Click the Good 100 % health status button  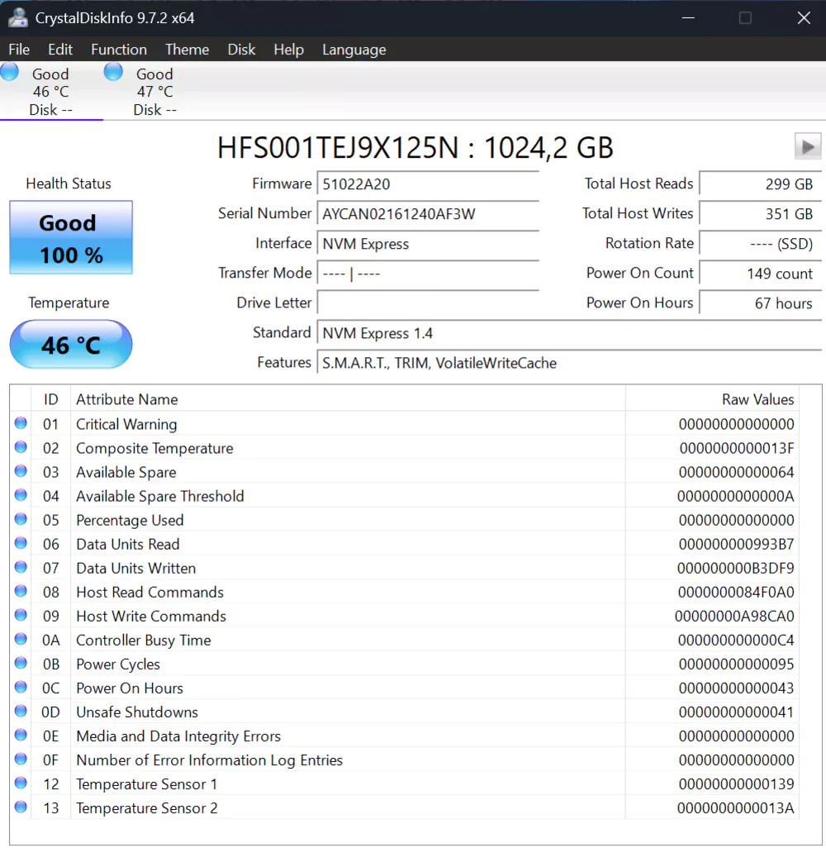(x=71, y=238)
